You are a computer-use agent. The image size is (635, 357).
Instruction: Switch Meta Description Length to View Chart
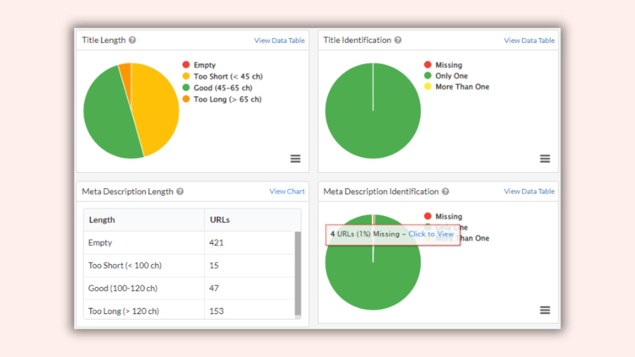pos(287,191)
